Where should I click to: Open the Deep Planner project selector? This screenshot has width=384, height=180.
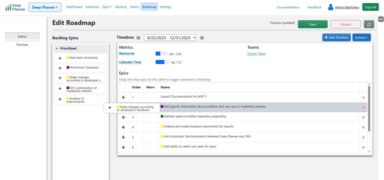[x=45, y=7]
